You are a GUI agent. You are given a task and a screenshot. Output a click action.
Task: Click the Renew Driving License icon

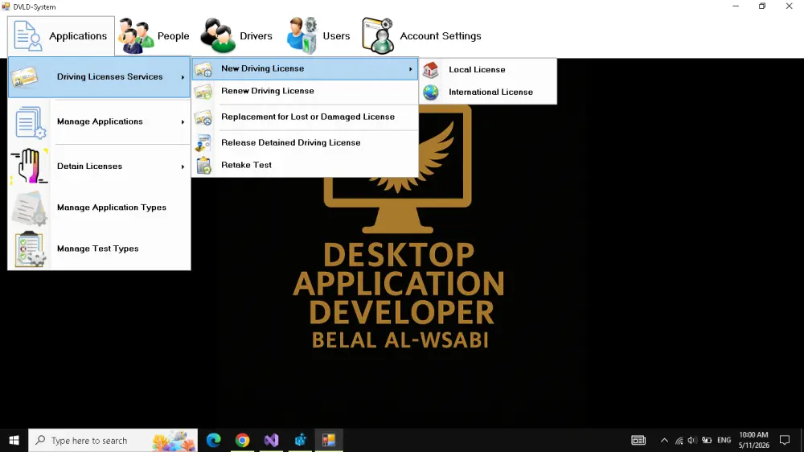[203, 92]
